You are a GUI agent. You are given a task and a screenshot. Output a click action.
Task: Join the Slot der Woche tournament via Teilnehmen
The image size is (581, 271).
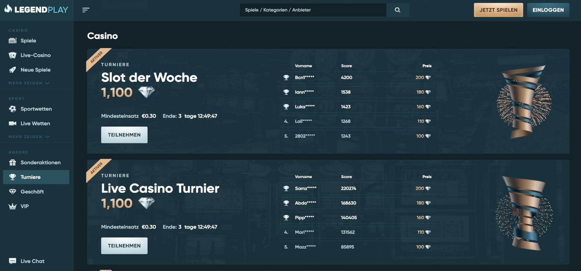point(124,135)
